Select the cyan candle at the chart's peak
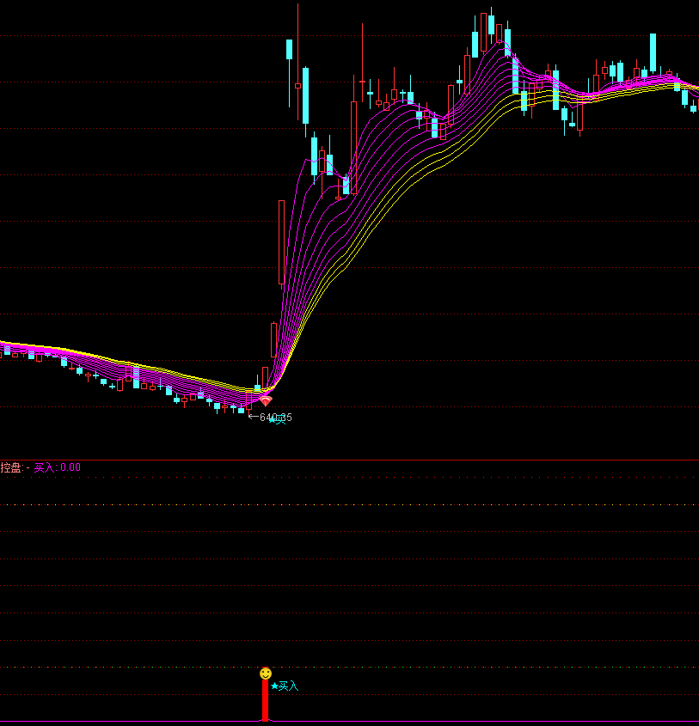Screen dimensions: 699x726 point(491,24)
